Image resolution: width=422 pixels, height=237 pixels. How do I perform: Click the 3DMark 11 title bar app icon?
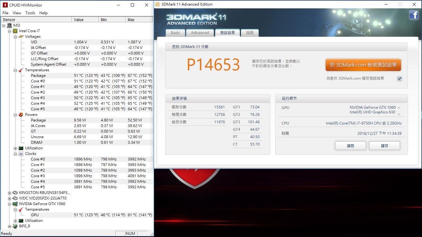tap(157, 4)
